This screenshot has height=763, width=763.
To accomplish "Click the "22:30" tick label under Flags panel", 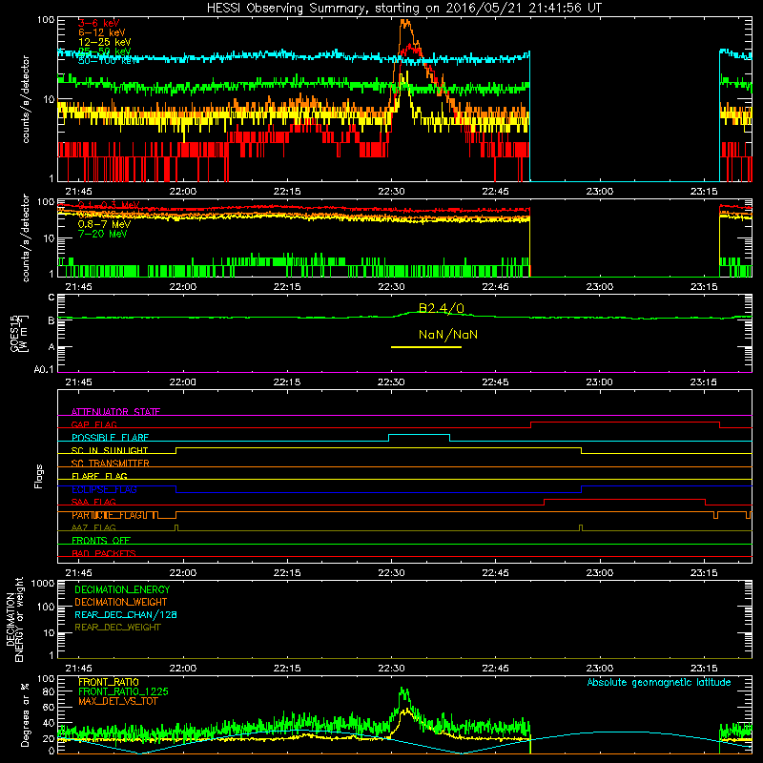I will point(391,573).
